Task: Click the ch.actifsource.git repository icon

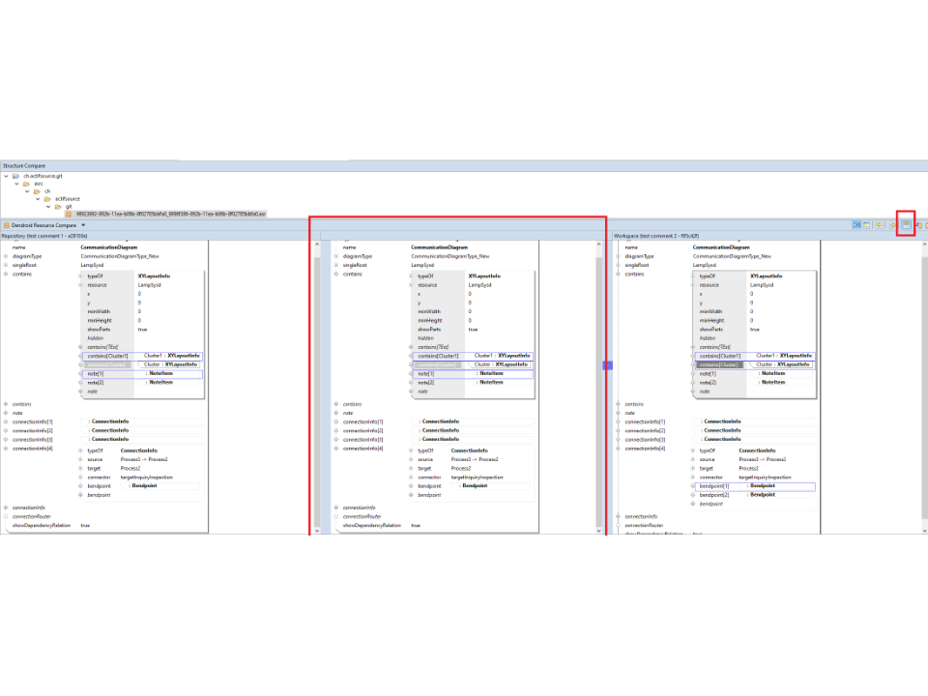Action: tap(17, 176)
